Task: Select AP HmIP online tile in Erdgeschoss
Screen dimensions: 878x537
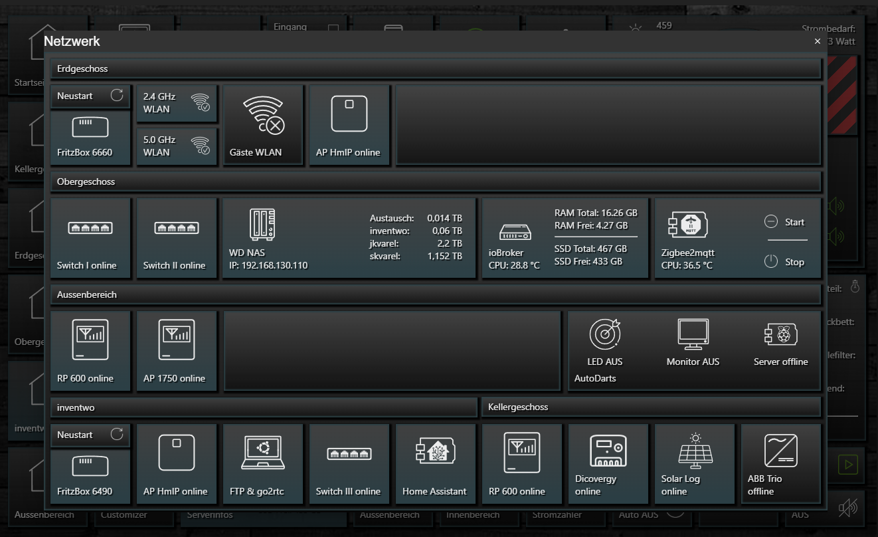Action: (x=349, y=125)
